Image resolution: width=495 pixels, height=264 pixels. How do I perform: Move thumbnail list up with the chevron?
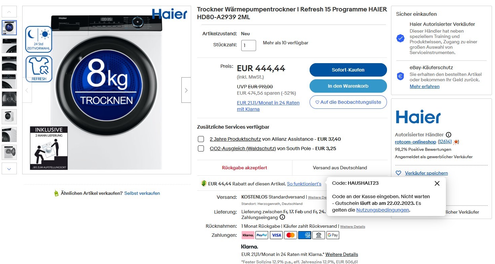pos(9,12)
